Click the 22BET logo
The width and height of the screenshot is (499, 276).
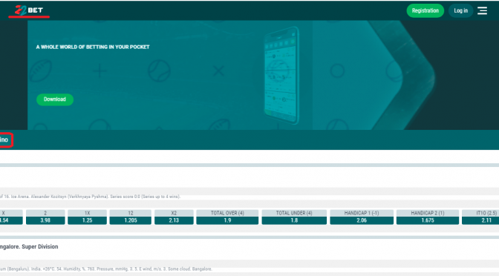pyautogui.click(x=29, y=11)
